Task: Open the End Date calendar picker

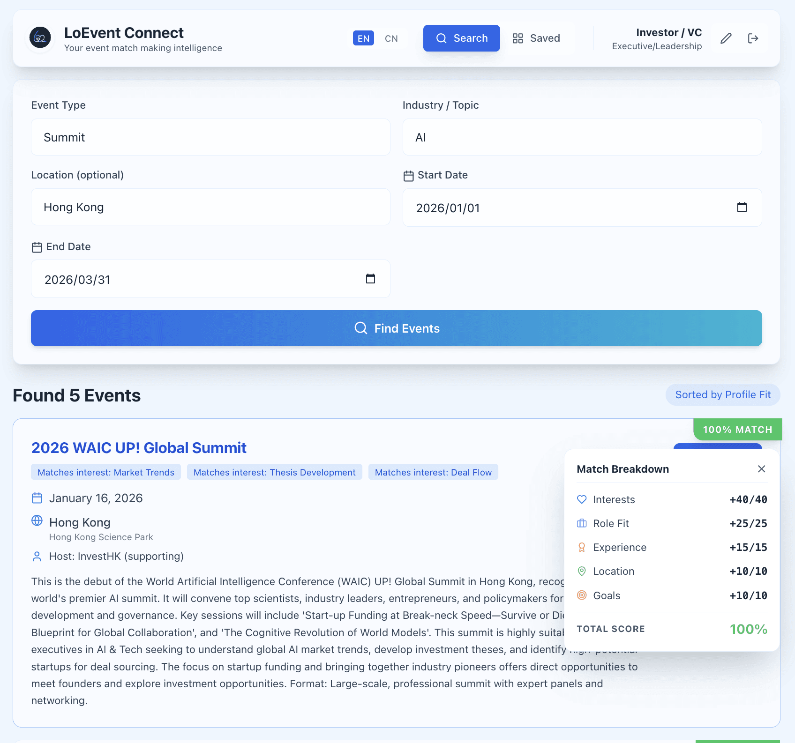Action: [x=370, y=278]
